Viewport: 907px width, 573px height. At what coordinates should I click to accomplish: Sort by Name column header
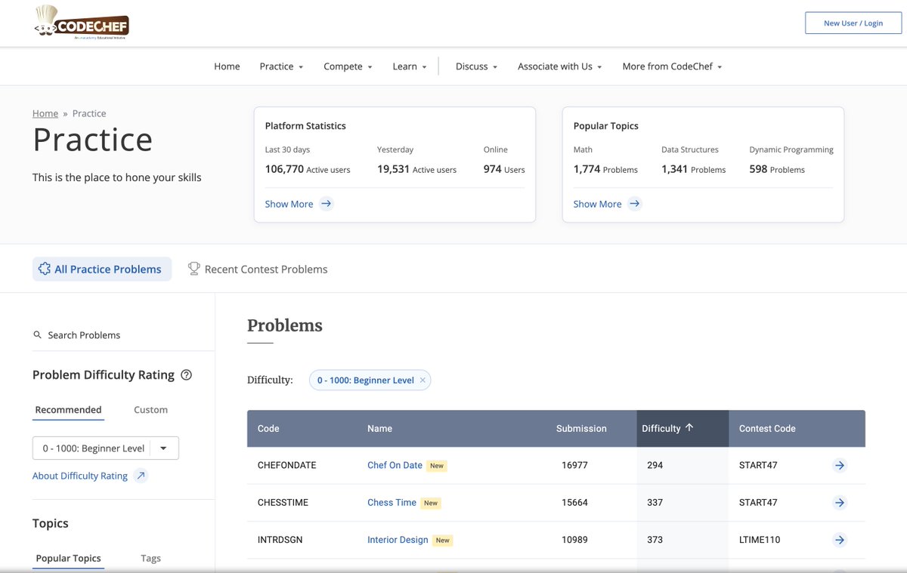click(x=379, y=429)
